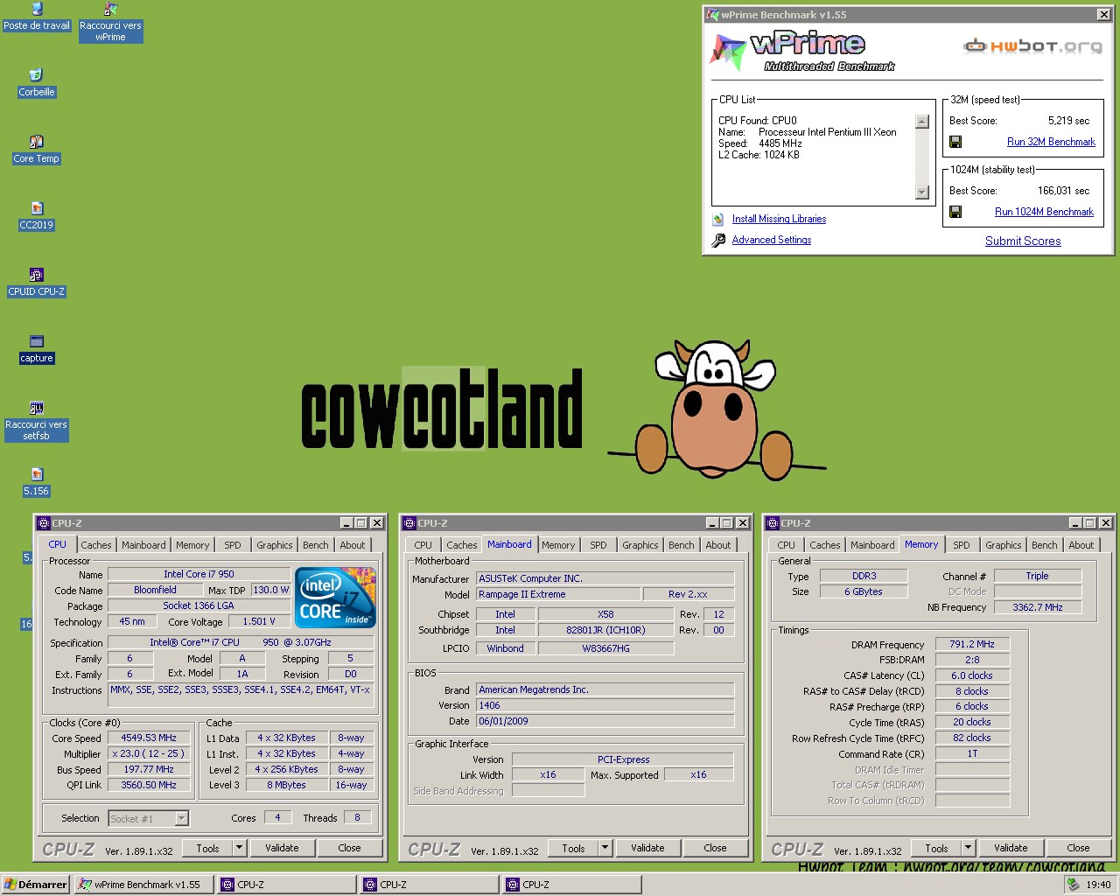Click Tools button in CPU tab window
Screen dimensions: 1120x896
click(208, 848)
